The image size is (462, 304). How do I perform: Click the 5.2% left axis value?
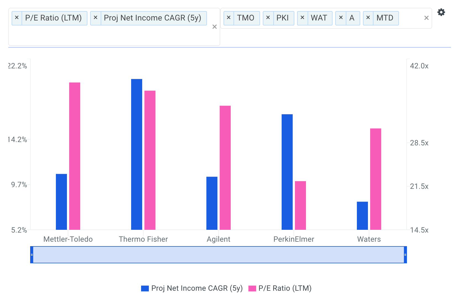19,230
